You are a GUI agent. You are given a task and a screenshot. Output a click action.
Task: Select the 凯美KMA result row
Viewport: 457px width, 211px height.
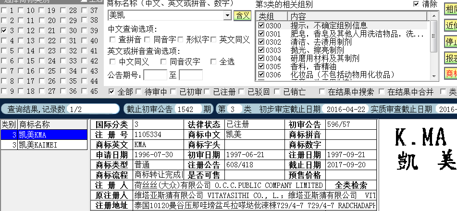tap(44, 135)
